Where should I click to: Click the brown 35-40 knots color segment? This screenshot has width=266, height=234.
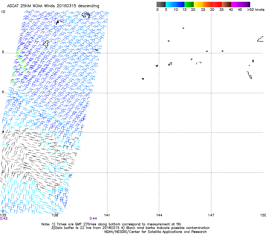226,4
